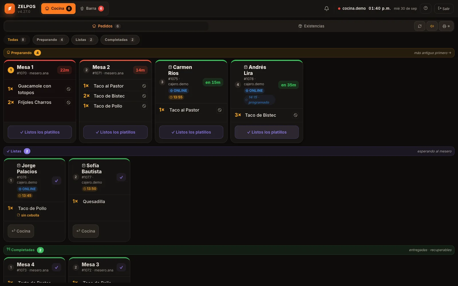Click the notification bell icon

point(327,9)
